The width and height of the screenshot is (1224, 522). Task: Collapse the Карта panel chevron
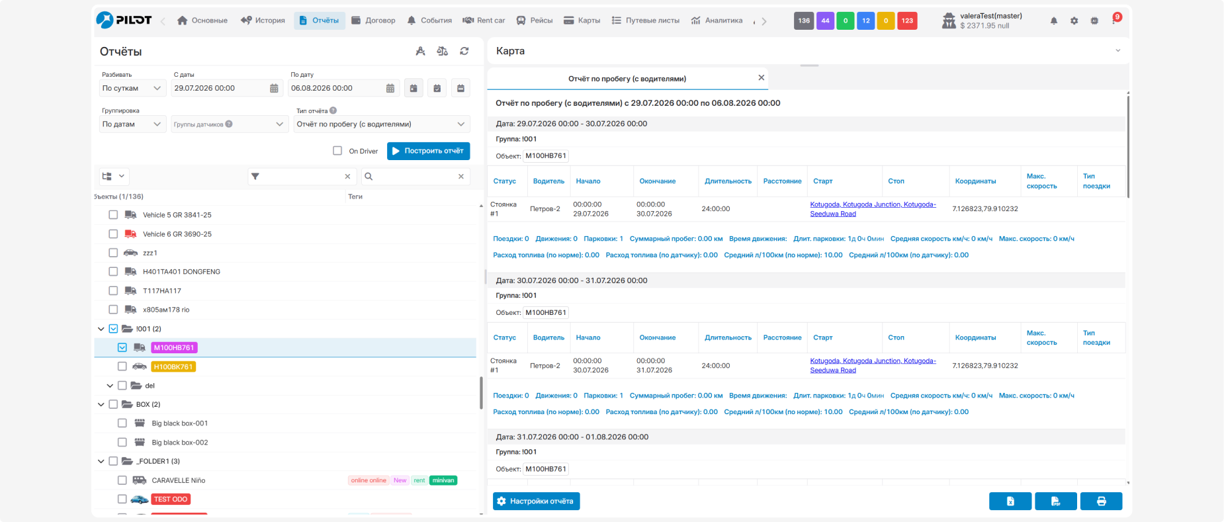[1118, 51]
